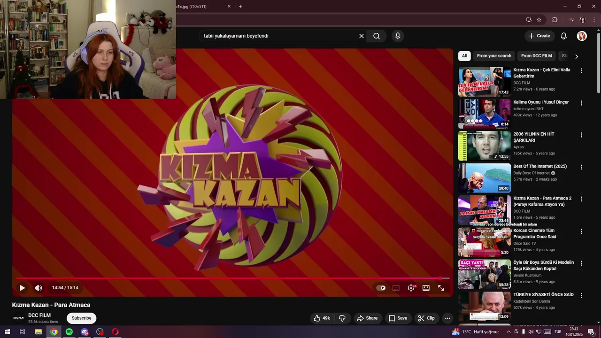Bookmark this page with star icon
This screenshot has width=601, height=338.
[x=539, y=20]
